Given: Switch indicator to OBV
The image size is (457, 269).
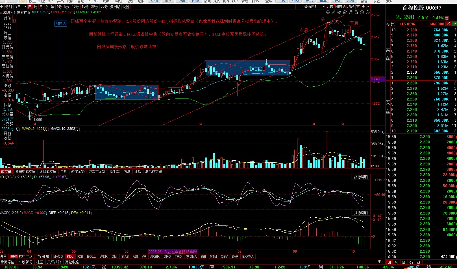Looking at the screenshot, I should 224,257.
